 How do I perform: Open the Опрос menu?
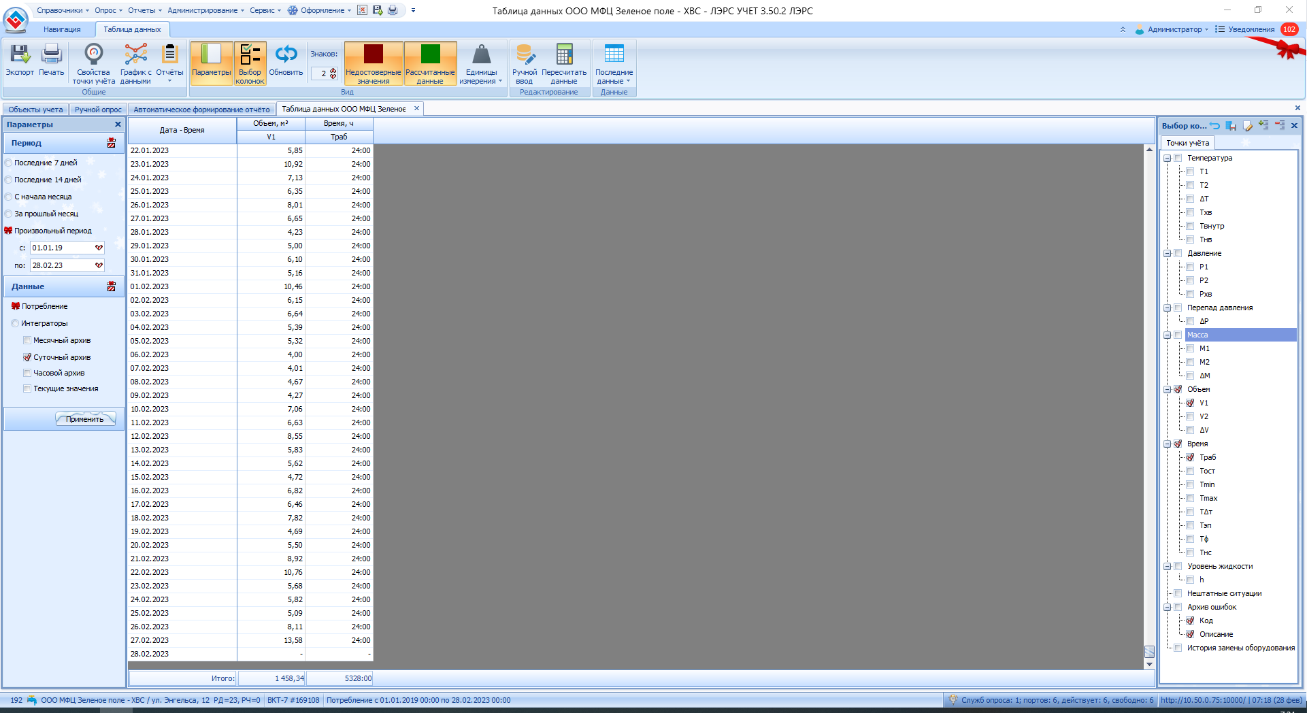108,10
